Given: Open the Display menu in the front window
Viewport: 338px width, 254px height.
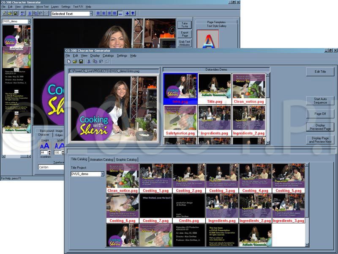Looking at the screenshot, I should pos(95,55).
